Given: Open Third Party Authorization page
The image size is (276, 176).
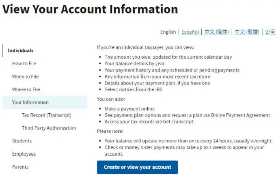Looking at the screenshot, I should 49,128.
